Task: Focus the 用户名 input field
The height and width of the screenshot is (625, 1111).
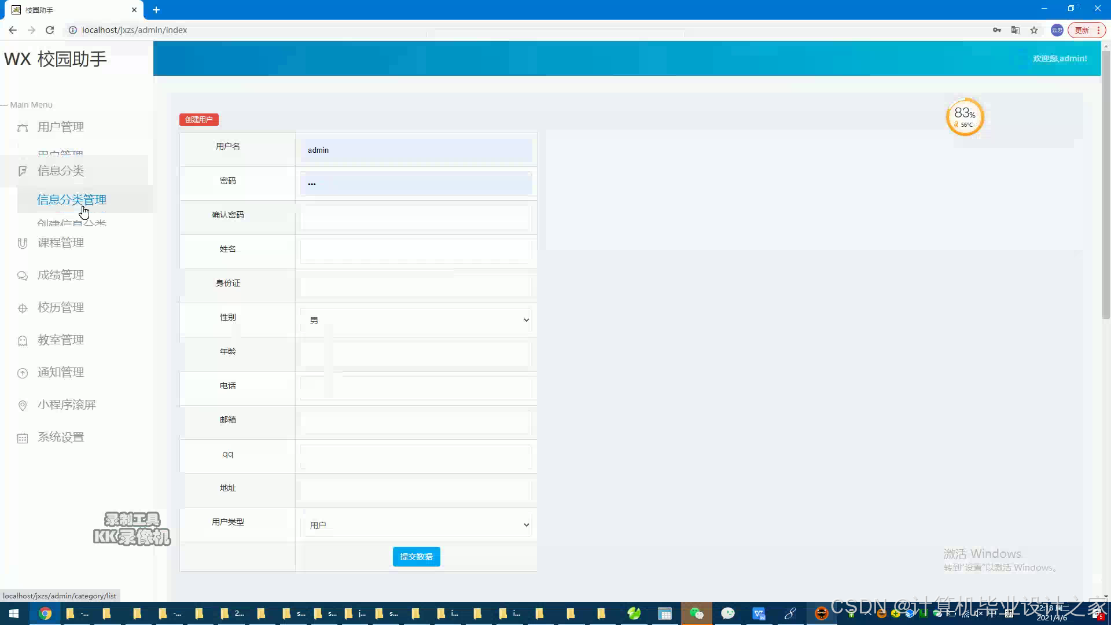Action: [x=416, y=150]
